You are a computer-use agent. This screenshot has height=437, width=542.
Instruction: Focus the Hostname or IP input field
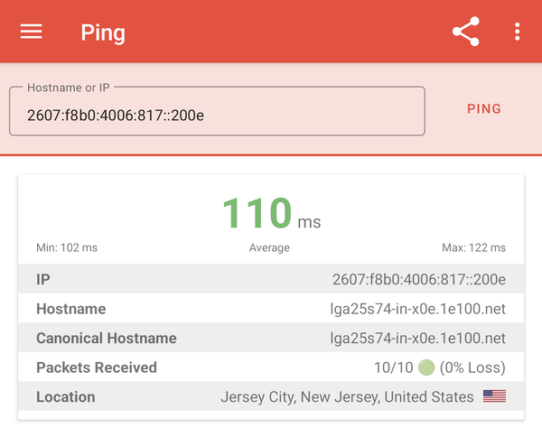coord(217,115)
